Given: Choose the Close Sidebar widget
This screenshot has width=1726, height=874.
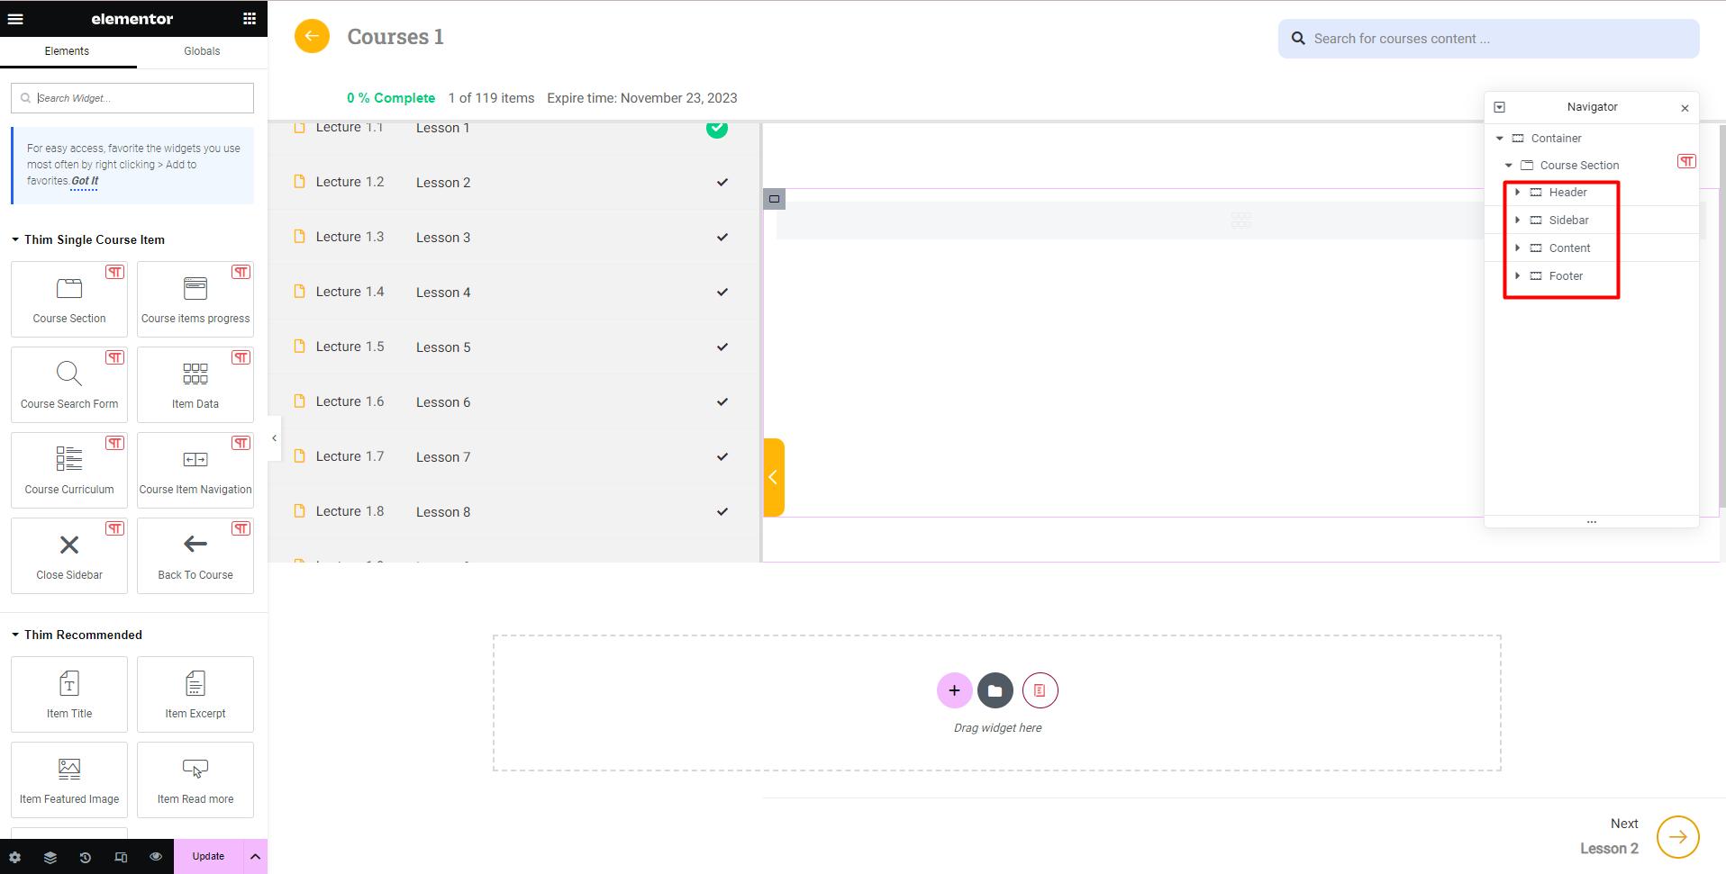Looking at the screenshot, I should [69, 555].
